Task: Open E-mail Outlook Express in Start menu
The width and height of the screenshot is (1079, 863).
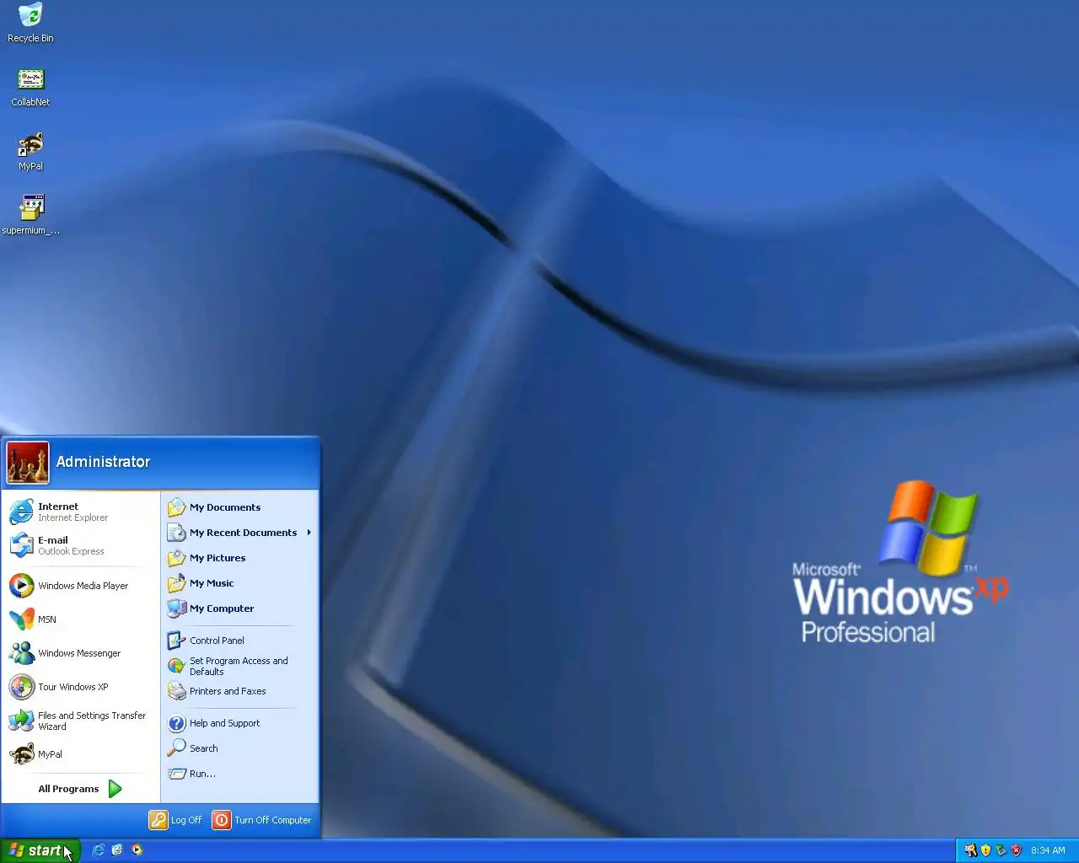Action: pos(81,545)
